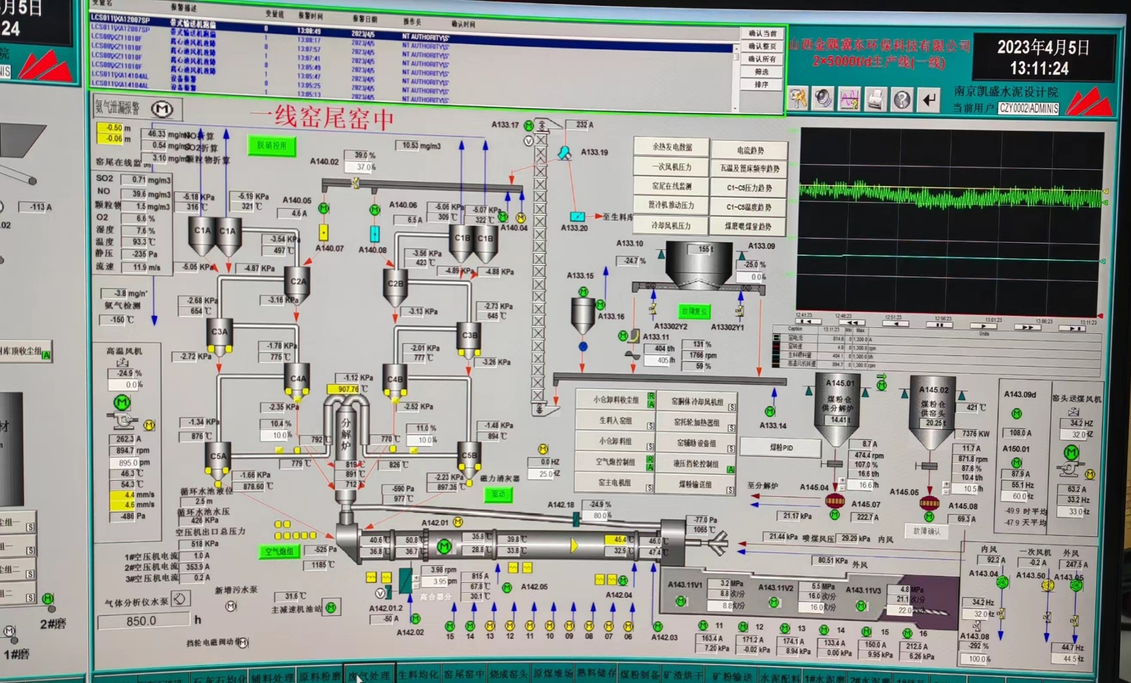Click the alarm sound speaker icon
This screenshot has width=1131, height=683.
pos(823,99)
